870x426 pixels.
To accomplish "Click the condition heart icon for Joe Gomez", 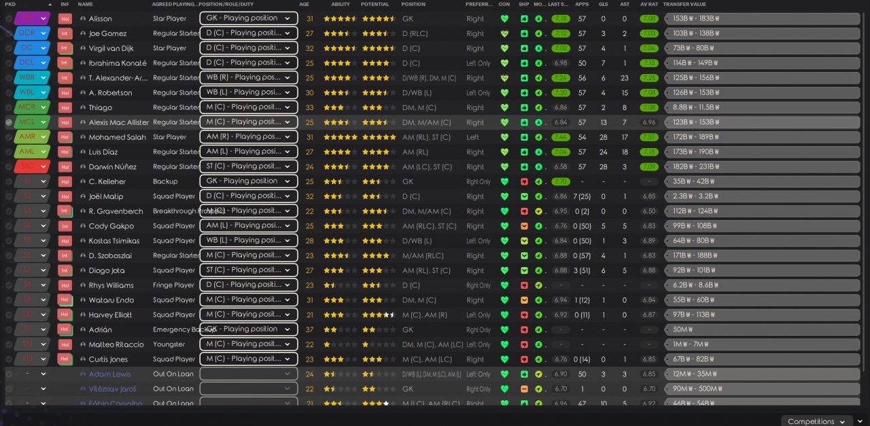I will [504, 33].
